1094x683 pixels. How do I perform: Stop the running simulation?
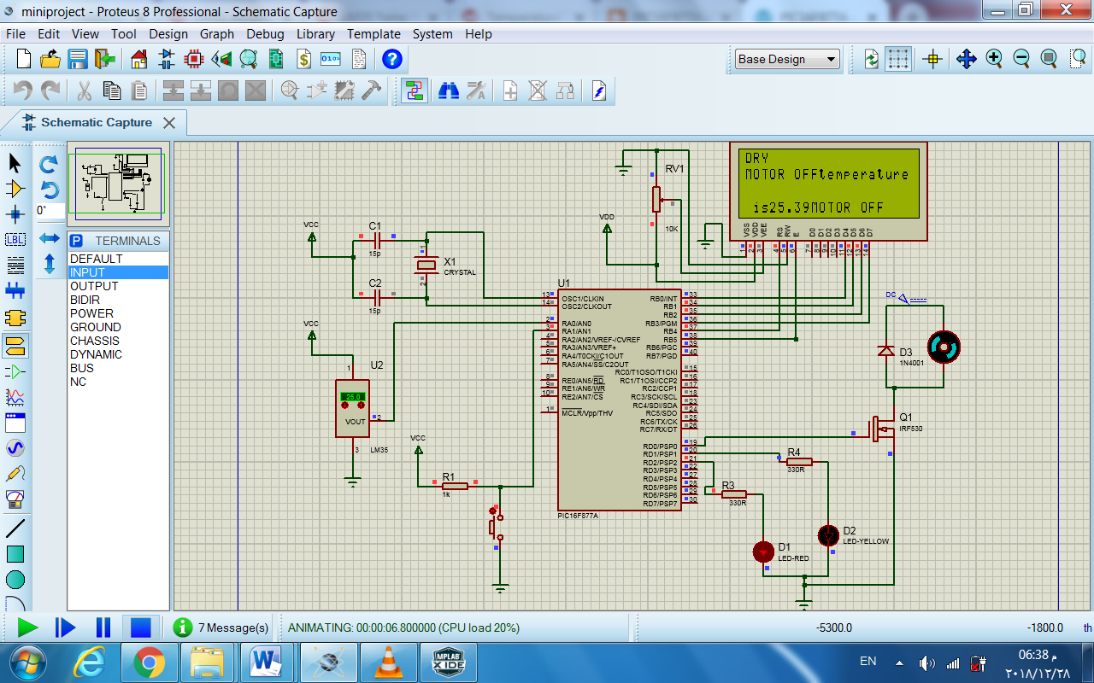coord(140,628)
